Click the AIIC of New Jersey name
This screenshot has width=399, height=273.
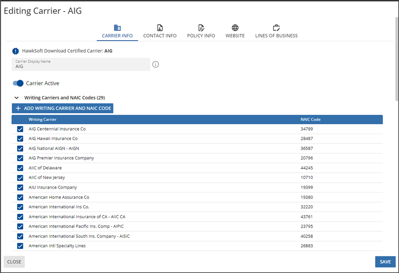pos(47,177)
